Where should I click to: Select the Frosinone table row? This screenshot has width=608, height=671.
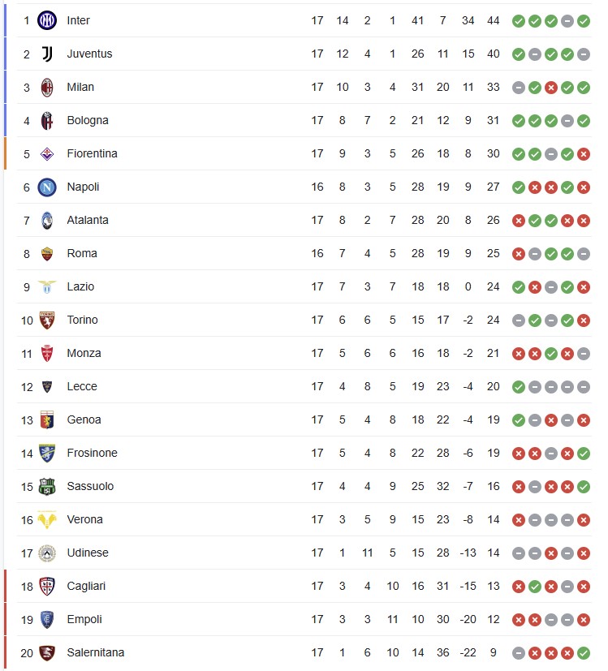coord(304,454)
